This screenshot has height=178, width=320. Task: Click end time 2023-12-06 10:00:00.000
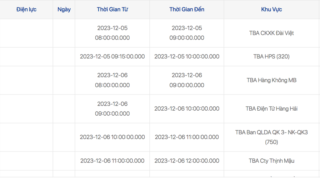tap(187, 109)
